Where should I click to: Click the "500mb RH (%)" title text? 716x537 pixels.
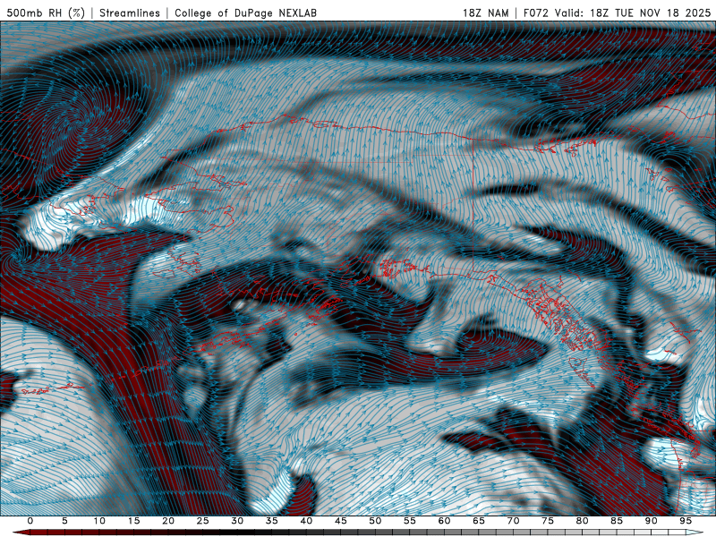click(x=46, y=13)
